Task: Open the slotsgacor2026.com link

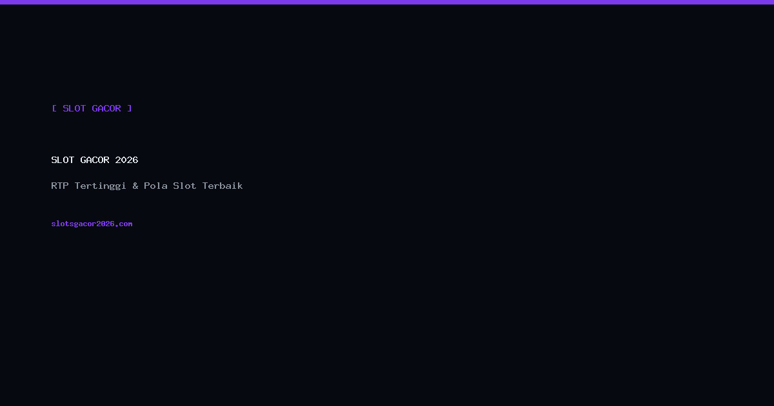Action: [x=92, y=224]
